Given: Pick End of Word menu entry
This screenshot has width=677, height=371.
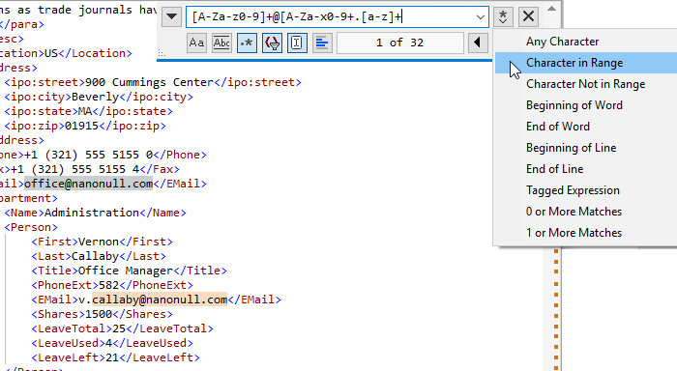Looking at the screenshot, I should [585, 127].
